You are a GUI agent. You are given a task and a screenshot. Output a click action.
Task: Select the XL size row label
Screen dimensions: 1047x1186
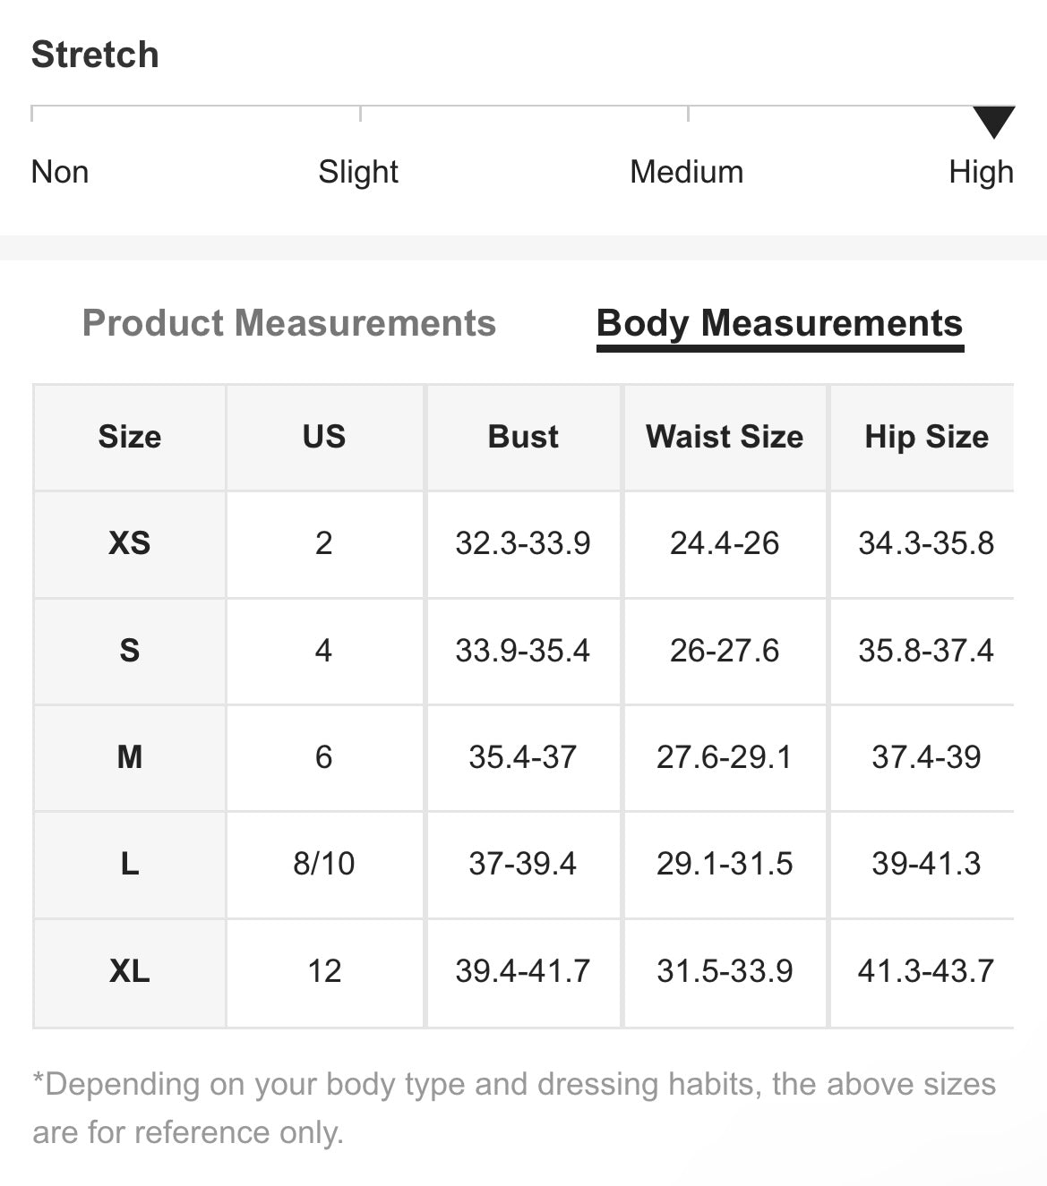click(x=130, y=971)
